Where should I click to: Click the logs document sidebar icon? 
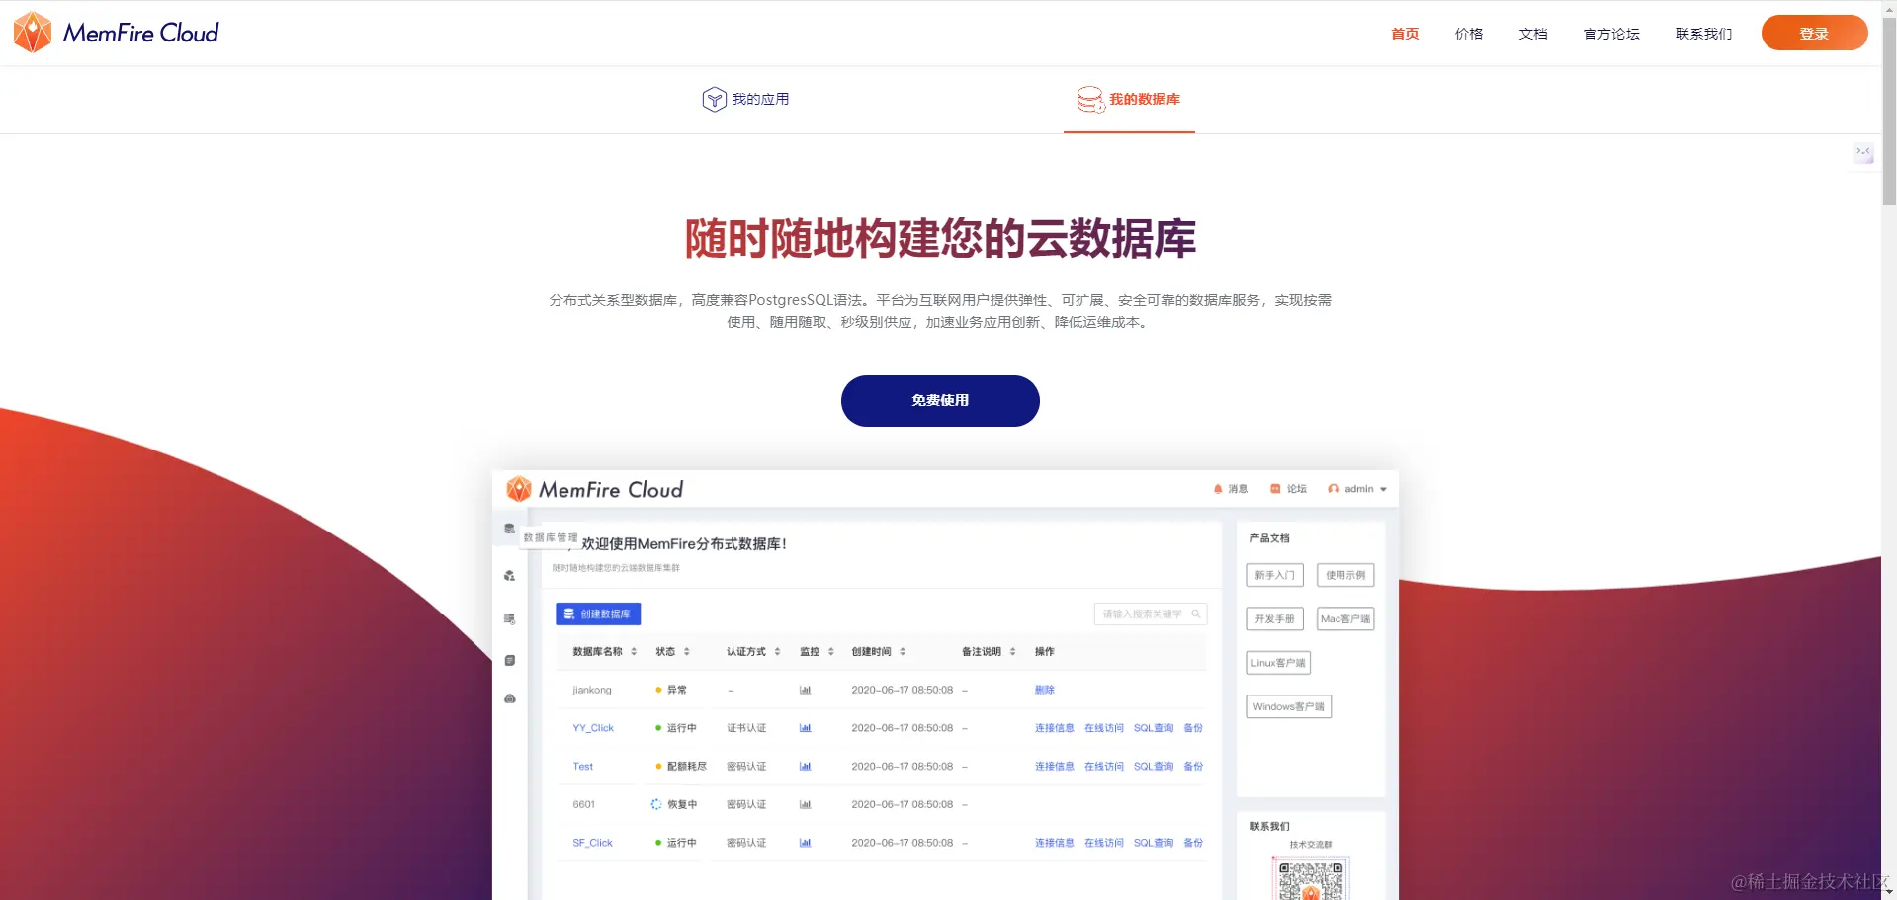click(x=509, y=660)
